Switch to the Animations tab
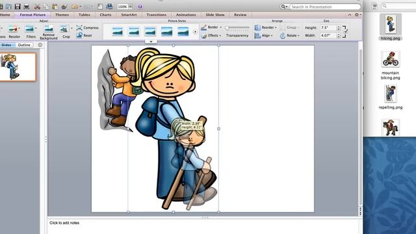Viewport: 416px width, 234px height. click(x=186, y=15)
